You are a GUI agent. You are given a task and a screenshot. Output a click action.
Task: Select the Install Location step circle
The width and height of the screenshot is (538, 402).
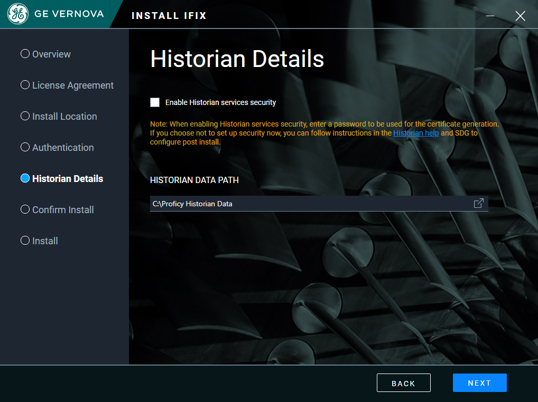pyautogui.click(x=25, y=116)
